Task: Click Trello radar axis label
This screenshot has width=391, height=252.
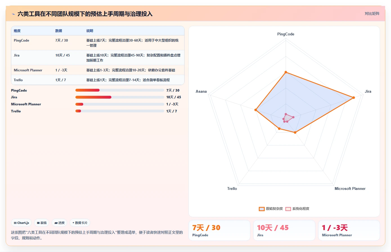Action: [x=232, y=189]
